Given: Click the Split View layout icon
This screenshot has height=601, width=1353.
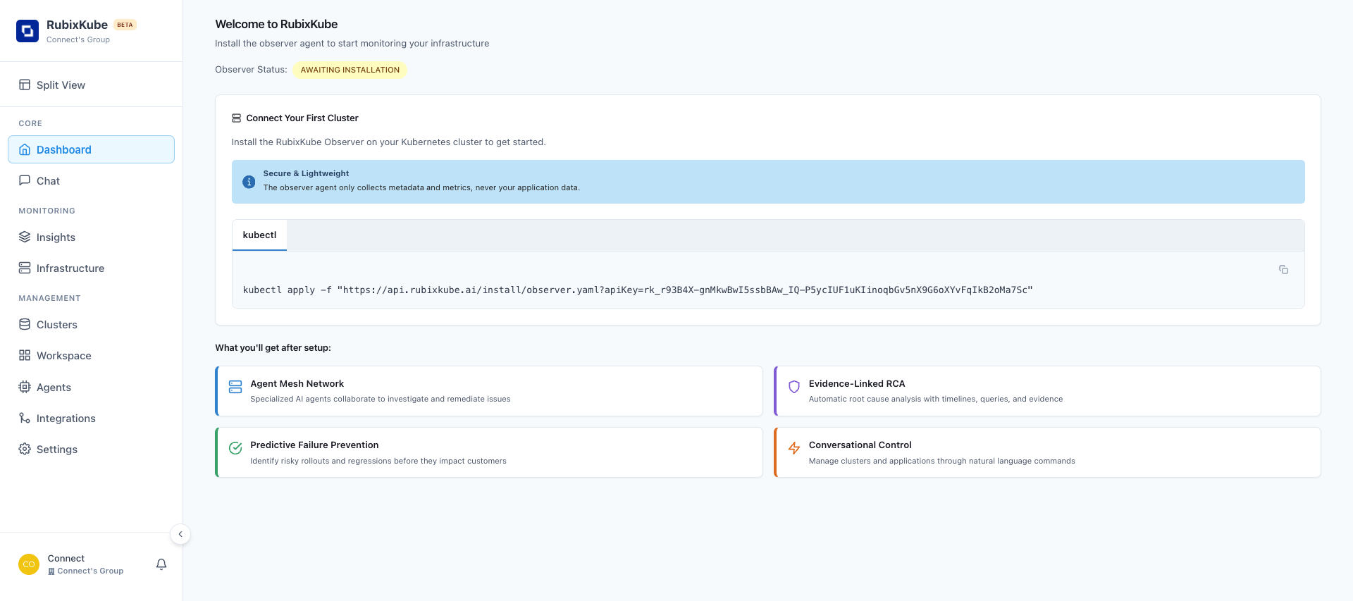Looking at the screenshot, I should [25, 85].
